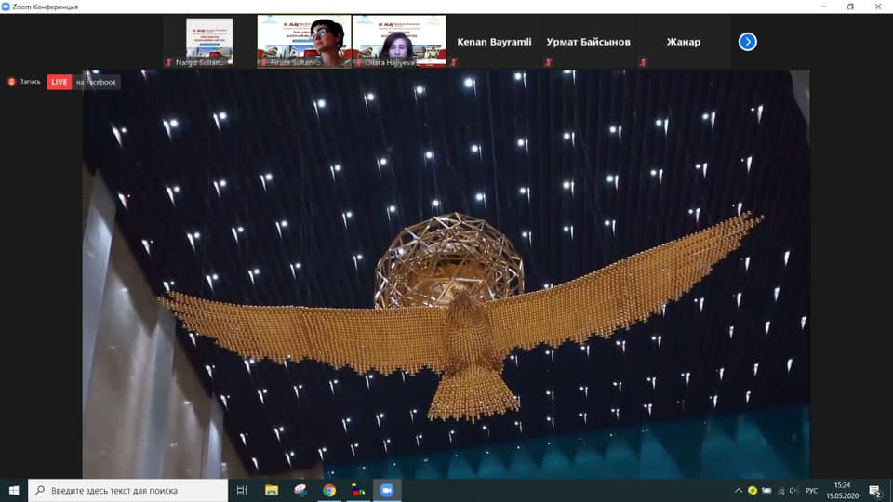Switch the РУС keyboard language indicator
893x502 pixels.
[811, 490]
